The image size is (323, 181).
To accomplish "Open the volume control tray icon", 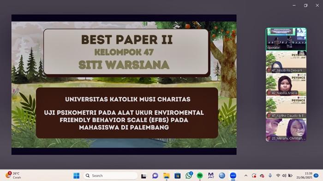I will pos(284,175).
